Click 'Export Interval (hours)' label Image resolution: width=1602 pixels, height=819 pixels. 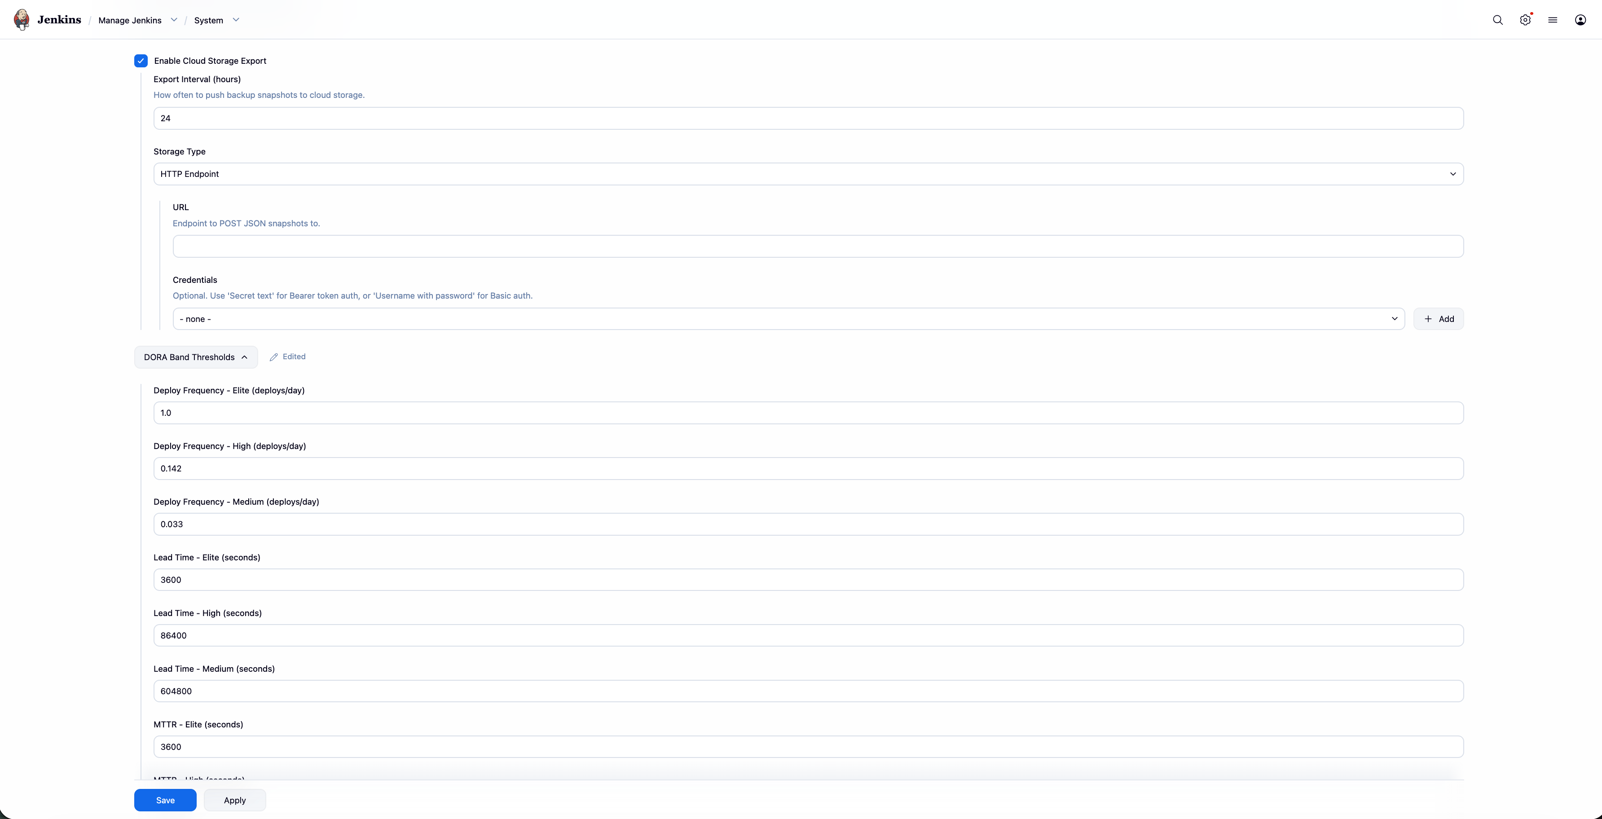pyautogui.click(x=197, y=79)
